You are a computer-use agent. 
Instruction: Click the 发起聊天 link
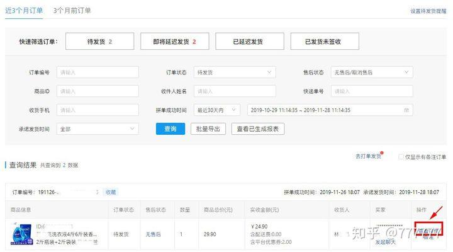[x=386, y=242]
